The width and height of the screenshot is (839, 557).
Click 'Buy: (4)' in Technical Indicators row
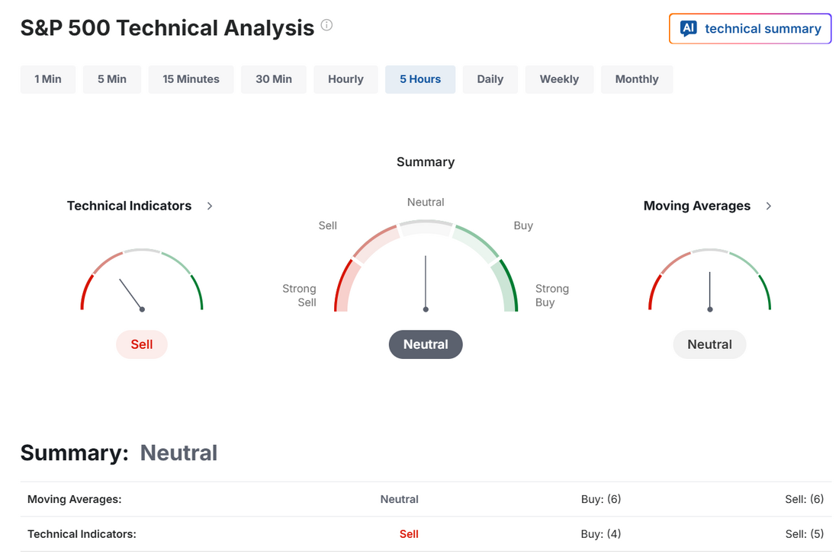pos(601,534)
